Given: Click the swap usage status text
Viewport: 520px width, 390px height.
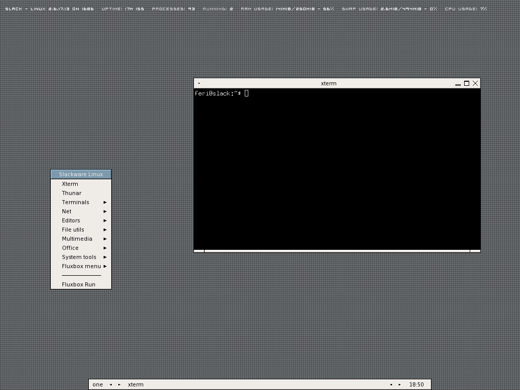Looking at the screenshot, I should [389, 9].
